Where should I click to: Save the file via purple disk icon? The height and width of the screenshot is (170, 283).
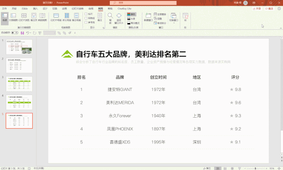click(x=23, y=33)
